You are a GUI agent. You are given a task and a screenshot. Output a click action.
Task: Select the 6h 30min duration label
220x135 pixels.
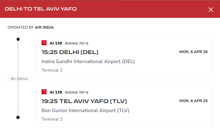[19, 79]
